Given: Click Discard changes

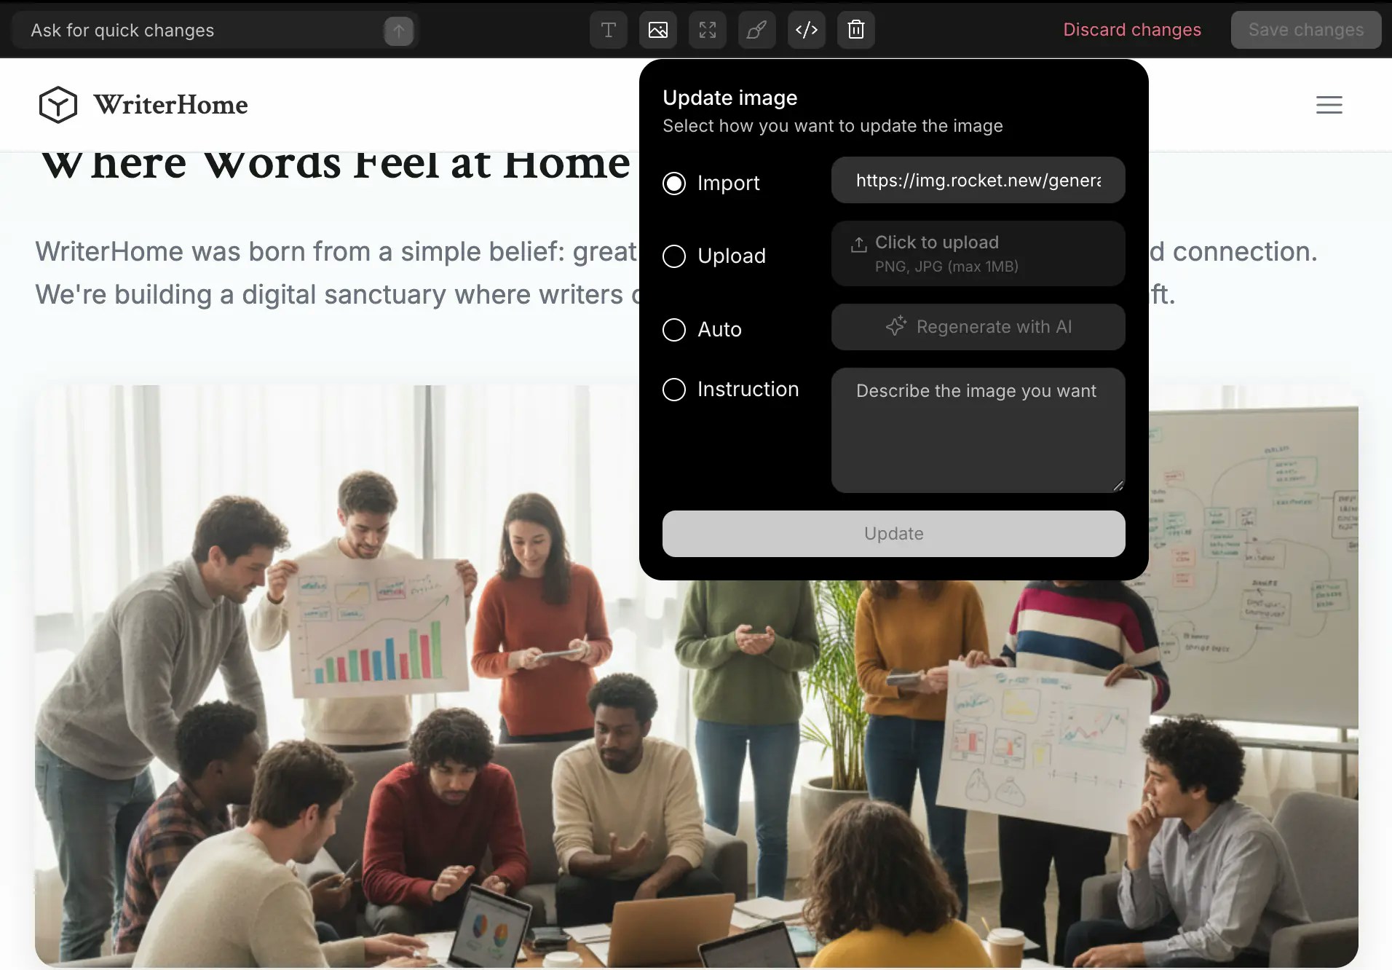Looking at the screenshot, I should tap(1131, 30).
